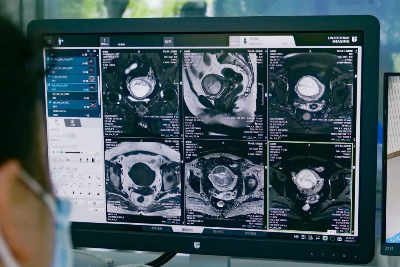Choose the hand pan tool
The image size is (400, 267).
point(64,177)
